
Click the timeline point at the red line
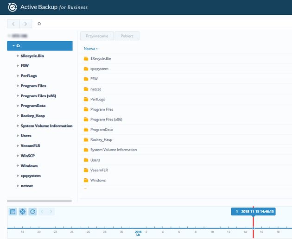pyautogui.click(x=253, y=228)
